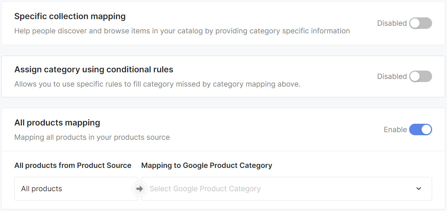Click the arrow icon between mapping fields
Screen dimensions: 447x211
[x=139, y=189]
